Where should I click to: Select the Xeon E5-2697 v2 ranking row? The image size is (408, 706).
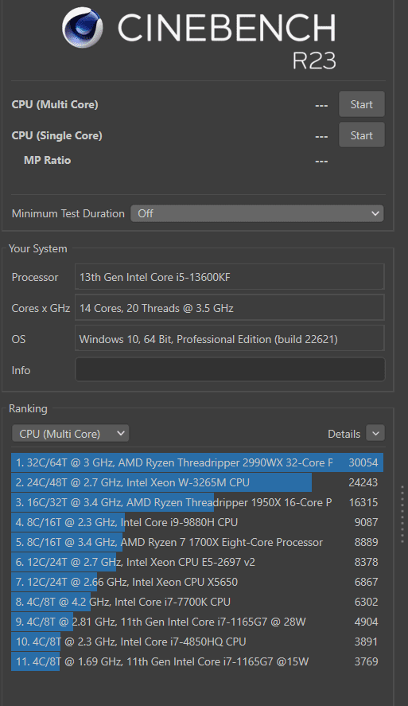[197, 562]
